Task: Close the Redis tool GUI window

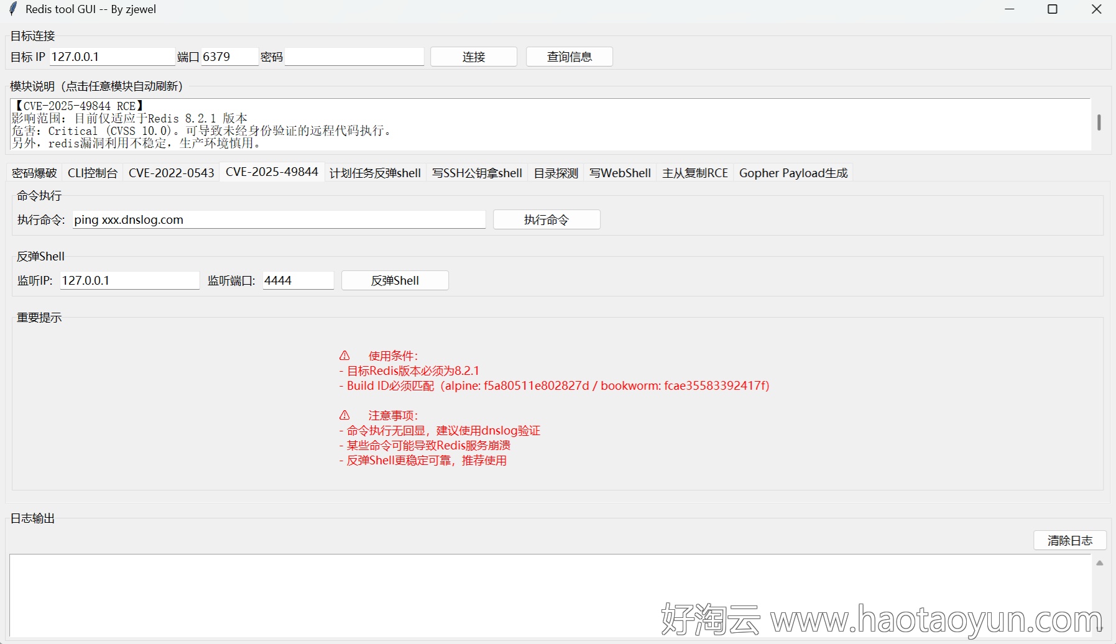Action: [1097, 9]
